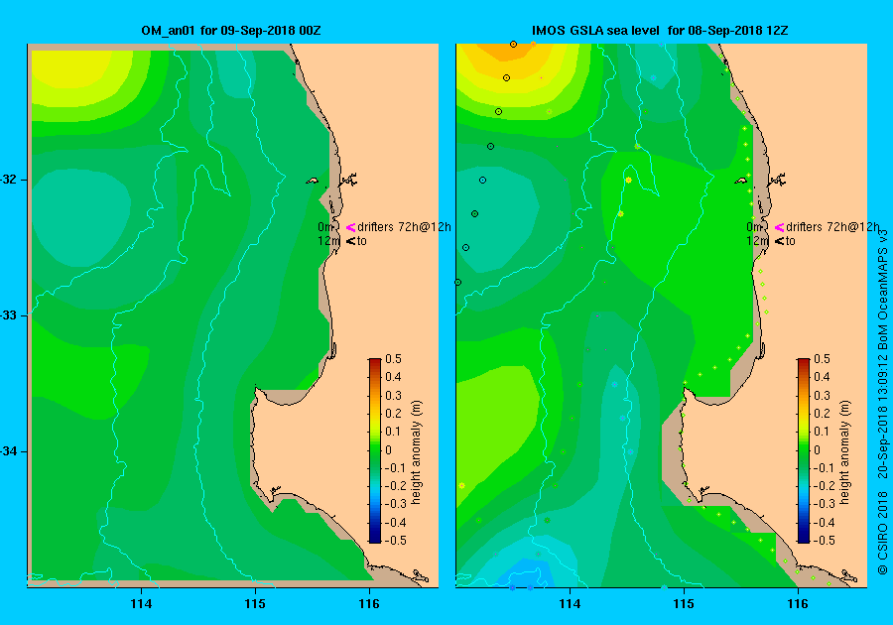Click the '116' longitude label under right map
The width and height of the screenshot is (893, 625).
(x=798, y=604)
